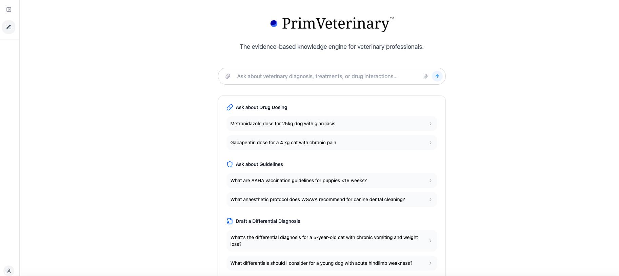Click the pill icon beside Drug Dosing

(230, 107)
